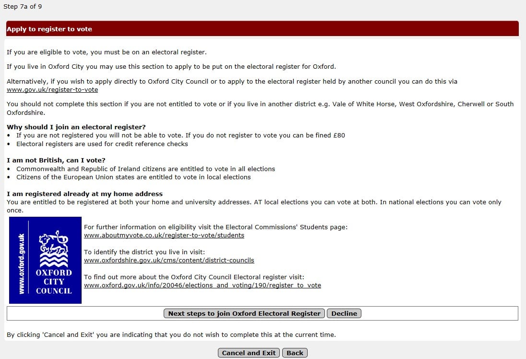Click the 'Step 7a of 9' indicator text
The height and width of the screenshot is (359, 526).
pos(23,7)
